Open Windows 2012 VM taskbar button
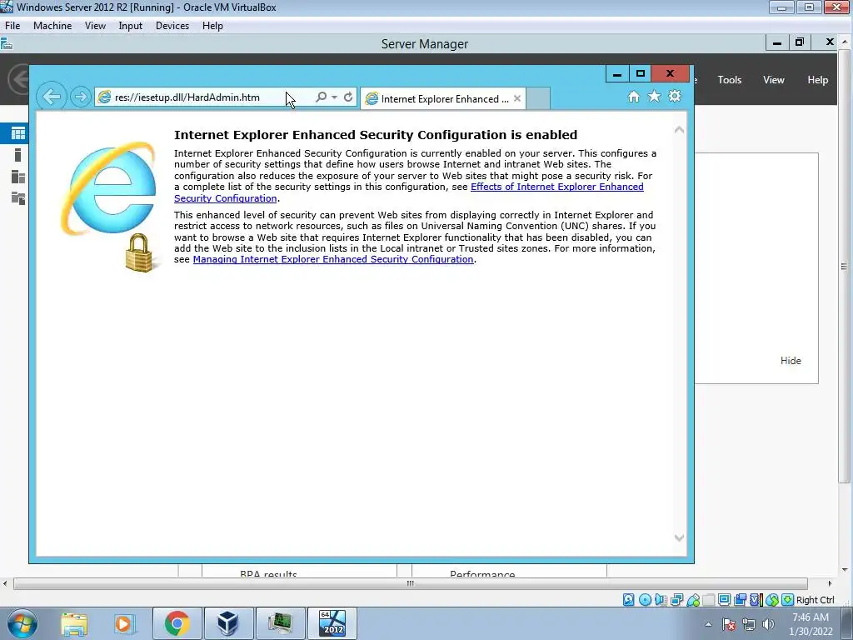This screenshot has width=853, height=640. click(x=332, y=623)
